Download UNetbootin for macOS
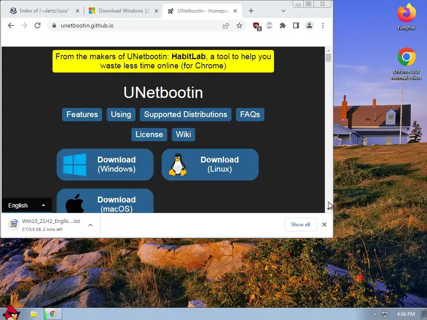Image resolution: width=427 pixels, height=320 pixels. click(x=105, y=201)
